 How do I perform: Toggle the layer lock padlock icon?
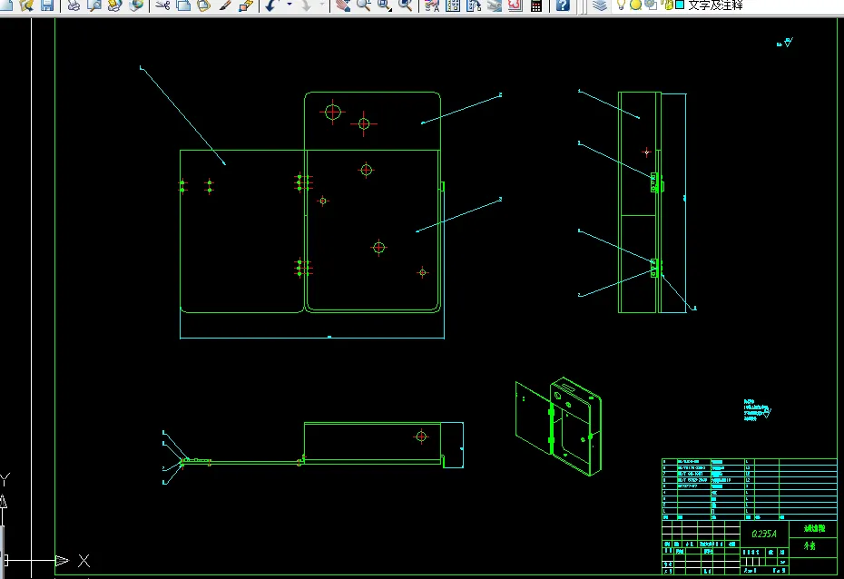(667, 5)
